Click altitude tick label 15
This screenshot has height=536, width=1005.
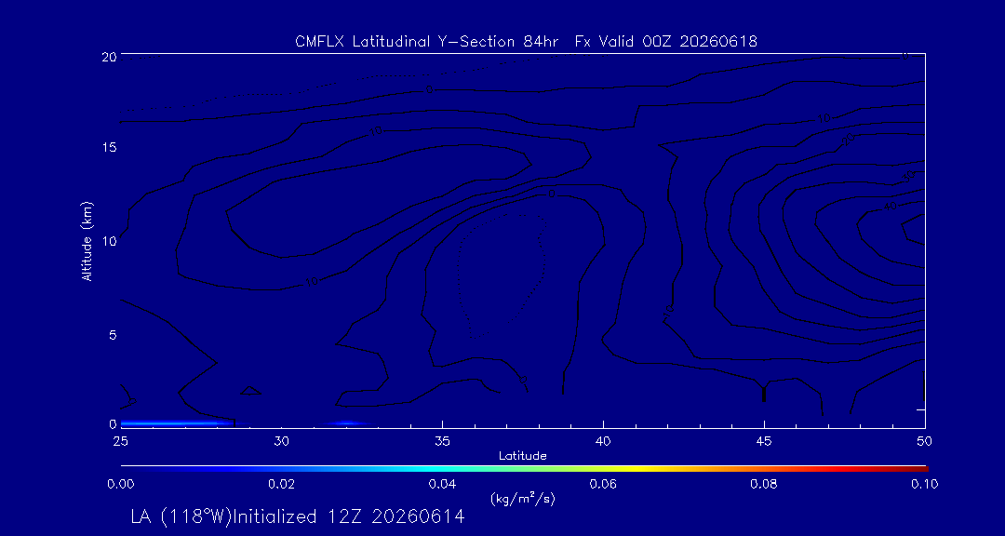[x=109, y=147]
